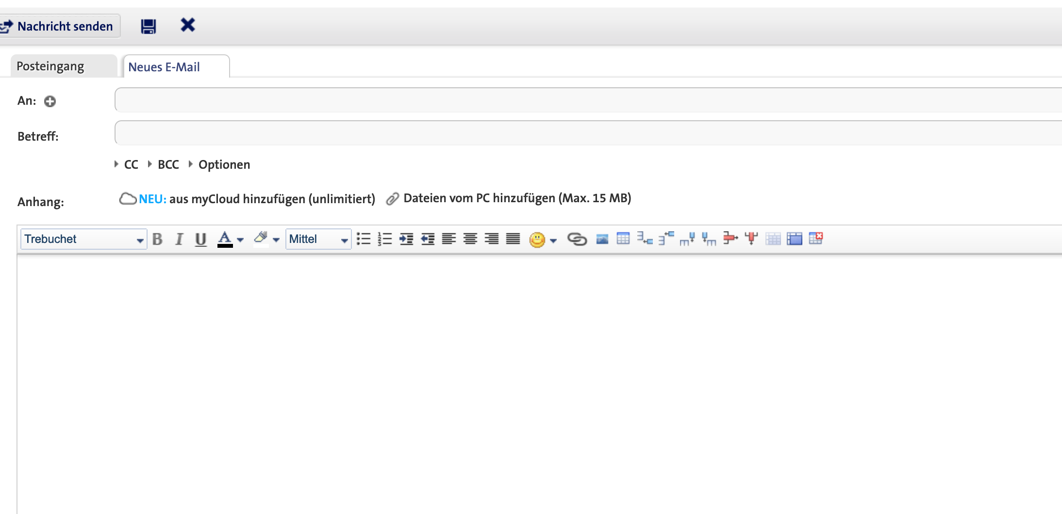1062x514 pixels.
Task: Increase the text indentation
Action: point(406,239)
